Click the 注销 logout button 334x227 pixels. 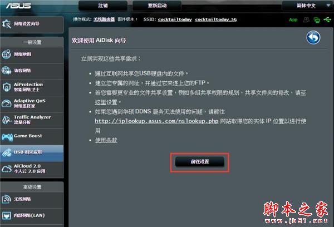(x=103, y=6)
